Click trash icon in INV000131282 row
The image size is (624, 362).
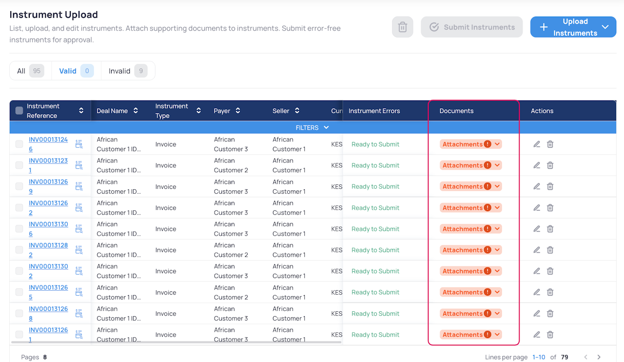[x=550, y=250]
